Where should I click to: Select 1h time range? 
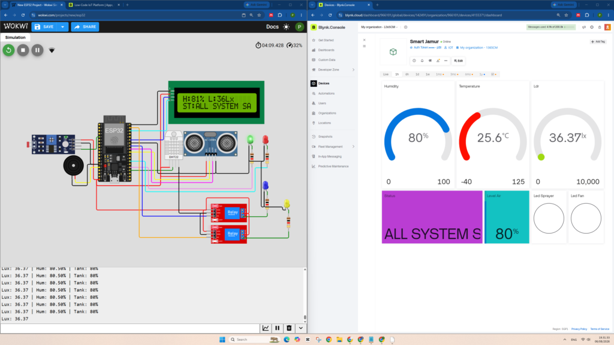tap(397, 74)
